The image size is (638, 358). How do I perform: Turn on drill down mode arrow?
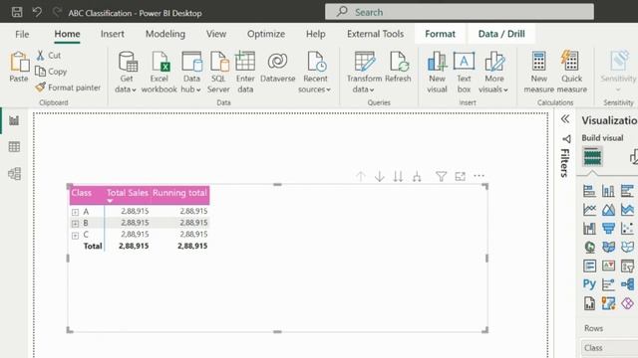point(379,177)
